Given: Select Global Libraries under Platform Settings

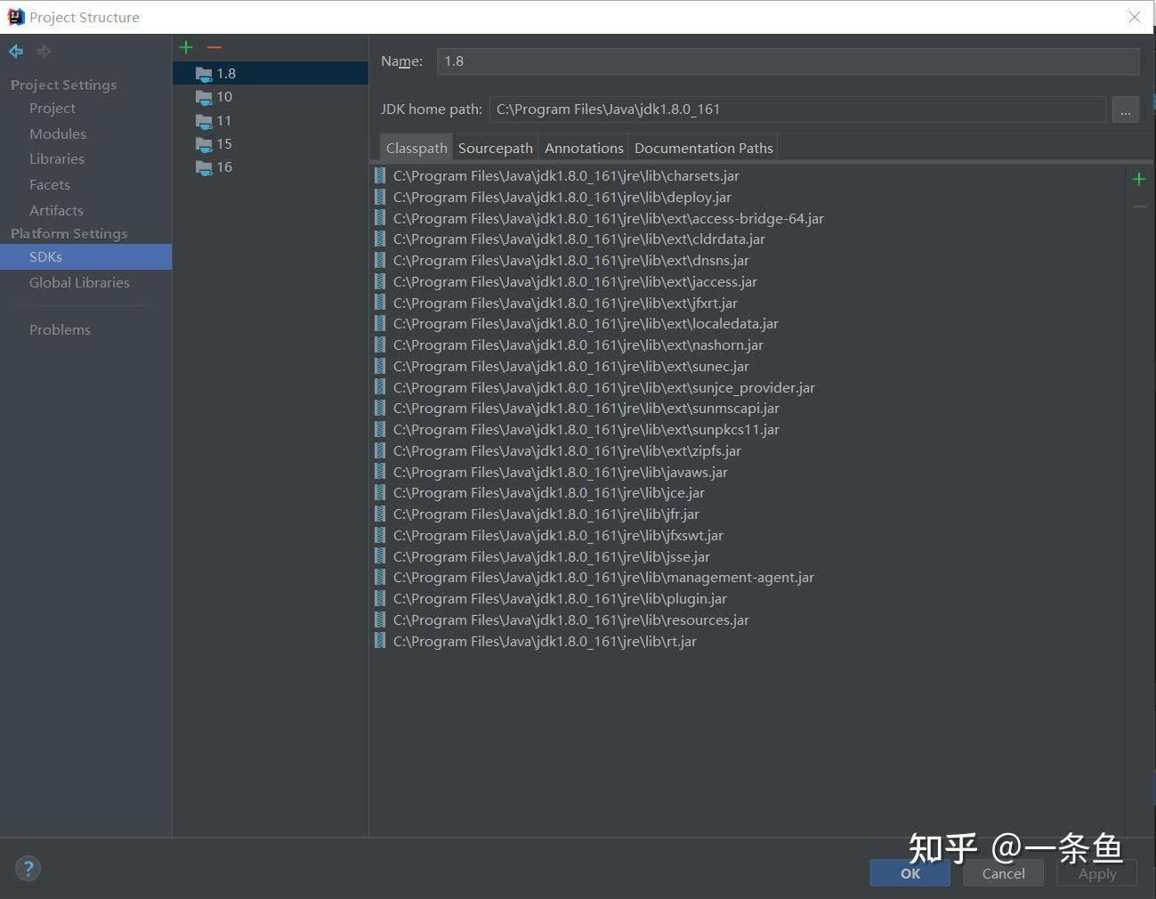Looking at the screenshot, I should 79,282.
